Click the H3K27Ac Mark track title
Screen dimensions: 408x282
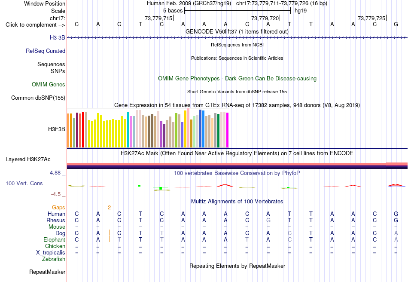(x=237, y=153)
